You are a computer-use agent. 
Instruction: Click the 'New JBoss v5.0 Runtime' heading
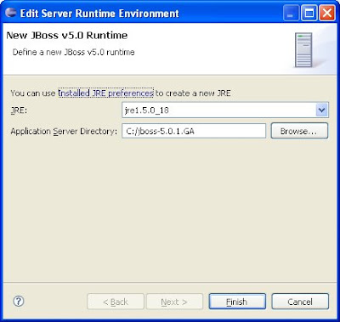point(67,36)
